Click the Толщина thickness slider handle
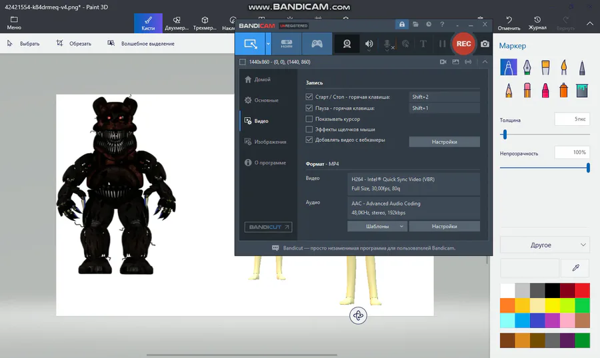The height and width of the screenshot is (358, 600). [x=505, y=134]
